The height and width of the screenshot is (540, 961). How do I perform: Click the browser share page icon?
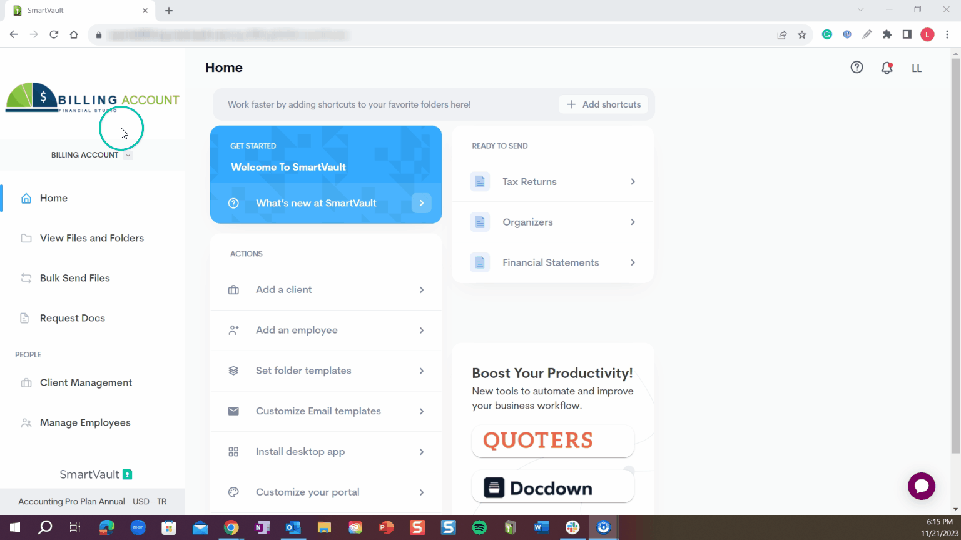coord(782,35)
